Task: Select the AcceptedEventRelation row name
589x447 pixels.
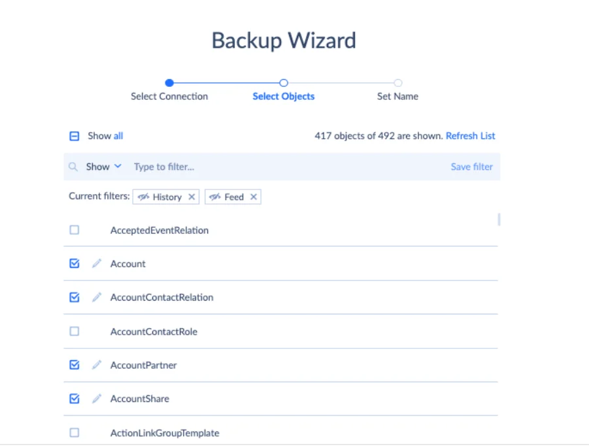Action: click(160, 230)
